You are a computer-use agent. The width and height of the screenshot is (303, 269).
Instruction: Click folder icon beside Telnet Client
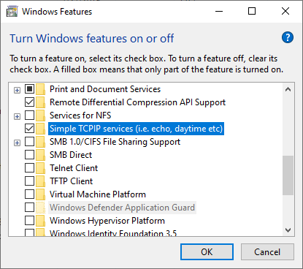point(40,168)
